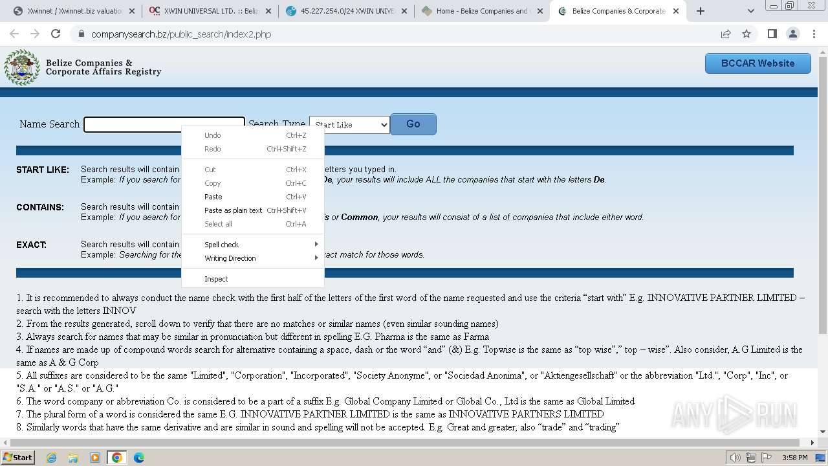Click the site lock icon in address bar
Screen dimensions: 828x466
[82, 34]
